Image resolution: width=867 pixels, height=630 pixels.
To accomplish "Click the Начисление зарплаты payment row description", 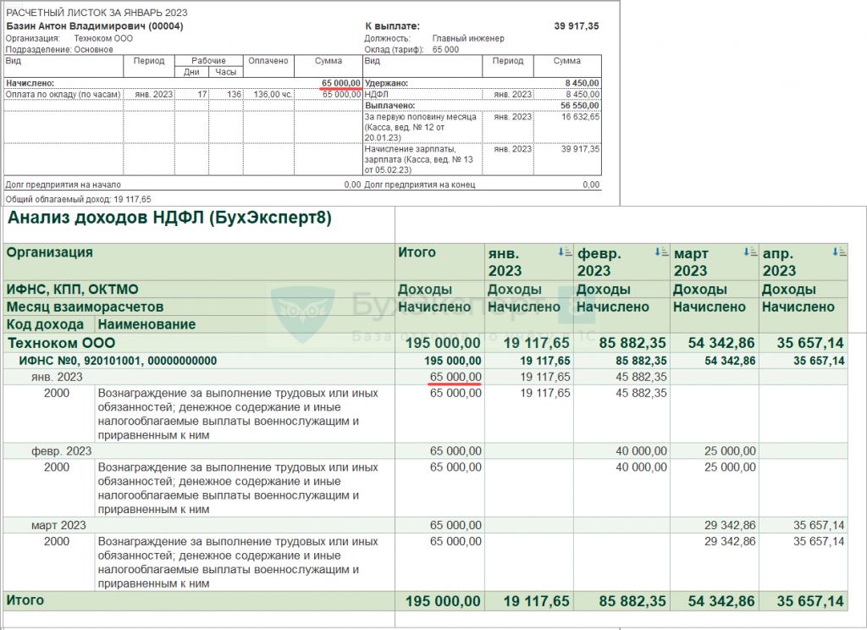I will click(x=419, y=159).
